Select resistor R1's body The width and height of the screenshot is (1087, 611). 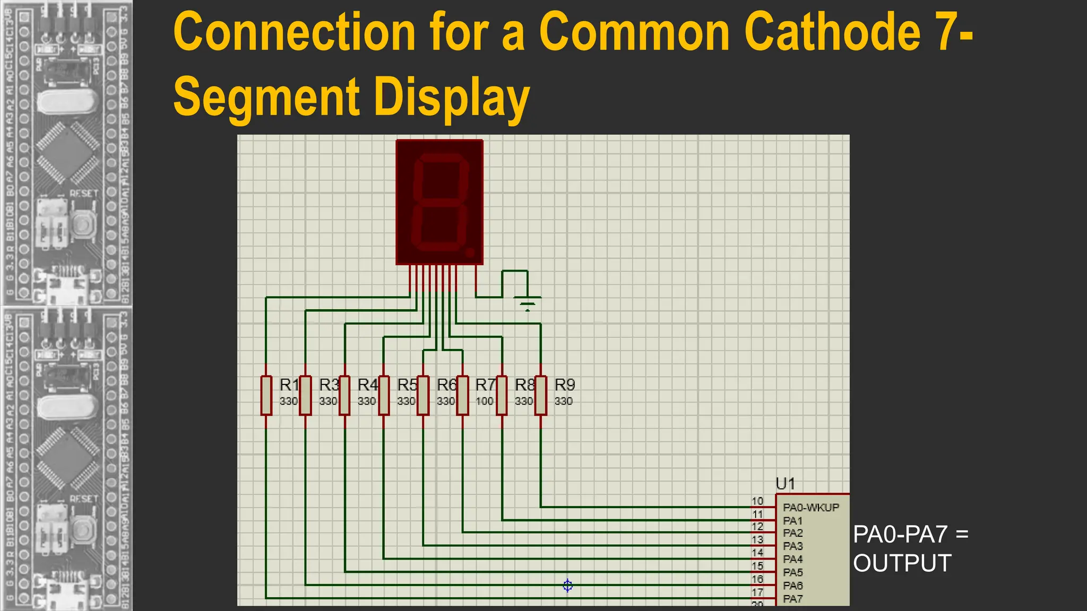click(266, 395)
